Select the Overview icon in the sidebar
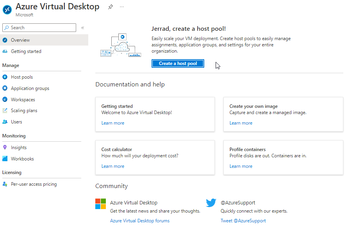The height and width of the screenshot is (241, 348). tap(5, 40)
